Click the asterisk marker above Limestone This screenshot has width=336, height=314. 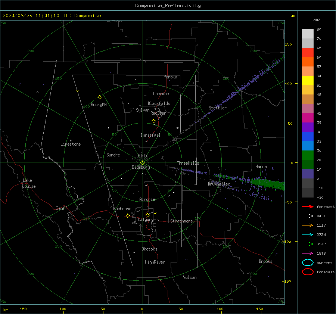point(71,141)
